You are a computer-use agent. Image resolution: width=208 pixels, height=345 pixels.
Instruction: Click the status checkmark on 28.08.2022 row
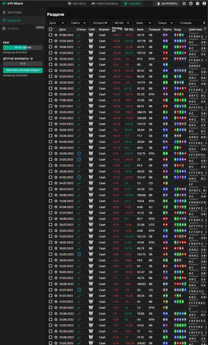[x=79, y=171]
